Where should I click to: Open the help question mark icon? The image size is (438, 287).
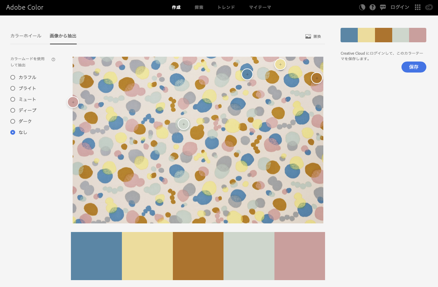pos(373,7)
